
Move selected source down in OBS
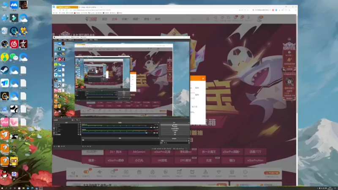(x=64, y=146)
